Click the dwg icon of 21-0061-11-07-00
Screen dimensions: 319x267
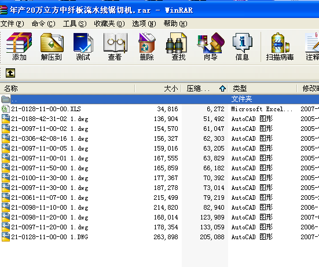click(5, 197)
